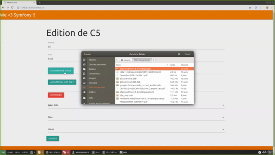Image resolution: width=275 pixels, height=155 pixels.
Task: Click the Ouvrir button in file dialog
Action: click(x=187, y=54)
